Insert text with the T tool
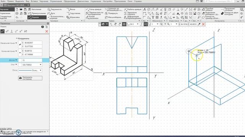Screen dimensions: 245x137 point(153,17)
